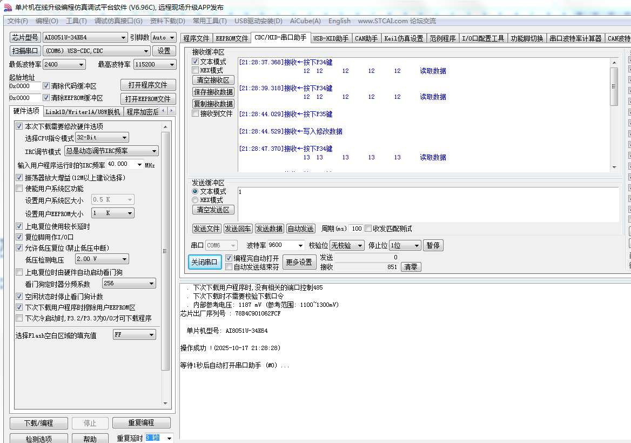The image size is (631, 443).
Task: Open the AiCube(A) menu
Action: 305,21
